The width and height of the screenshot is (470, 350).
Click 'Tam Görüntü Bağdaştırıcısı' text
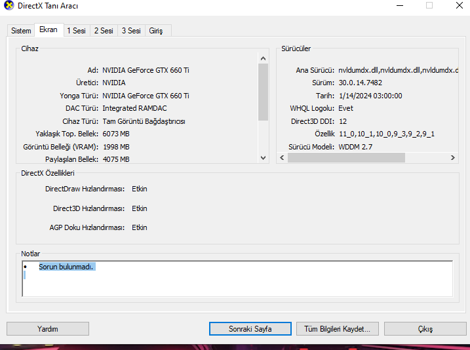[144, 121]
